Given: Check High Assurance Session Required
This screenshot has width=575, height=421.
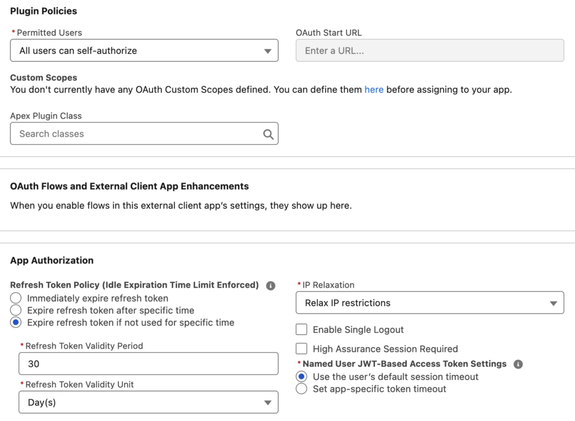Looking at the screenshot, I should 302,349.
